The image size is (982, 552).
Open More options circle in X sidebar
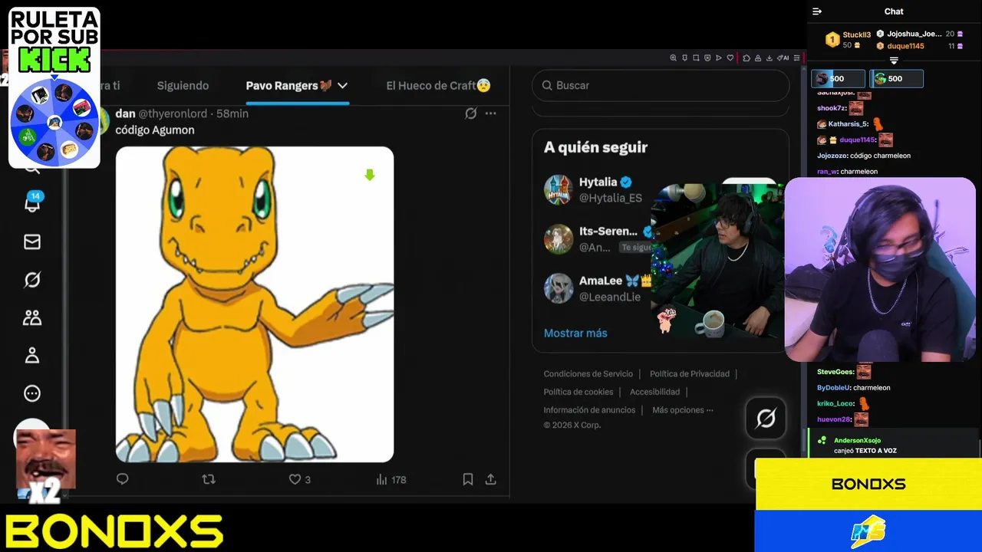pos(32,393)
